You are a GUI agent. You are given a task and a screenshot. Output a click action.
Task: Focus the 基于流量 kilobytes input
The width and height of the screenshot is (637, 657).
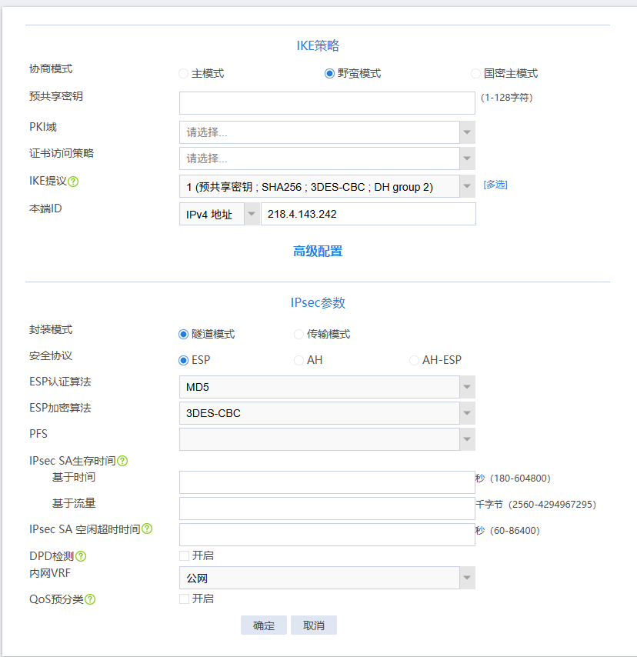(327, 509)
